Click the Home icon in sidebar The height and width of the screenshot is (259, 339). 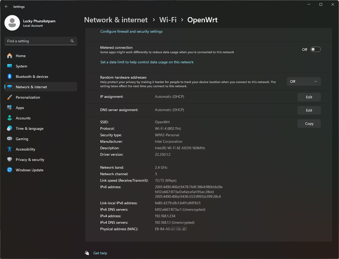point(10,56)
